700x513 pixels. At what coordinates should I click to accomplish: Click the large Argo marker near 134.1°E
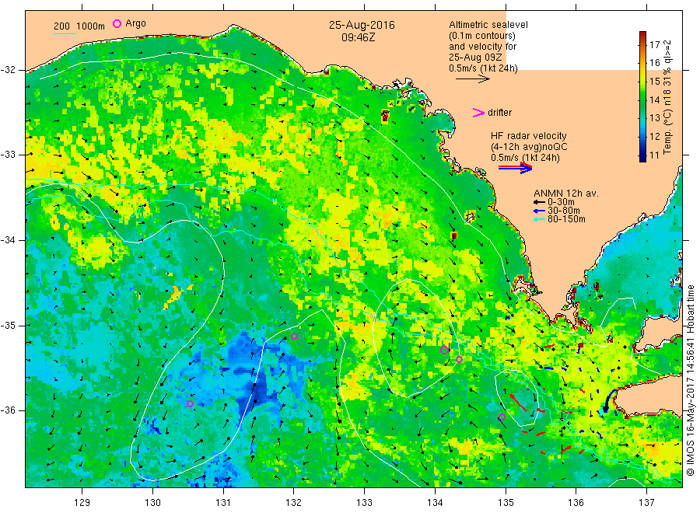(445, 351)
